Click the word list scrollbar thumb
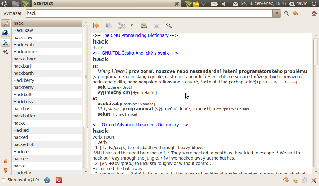Screen dimensions: 319x186 click(86, 77)
